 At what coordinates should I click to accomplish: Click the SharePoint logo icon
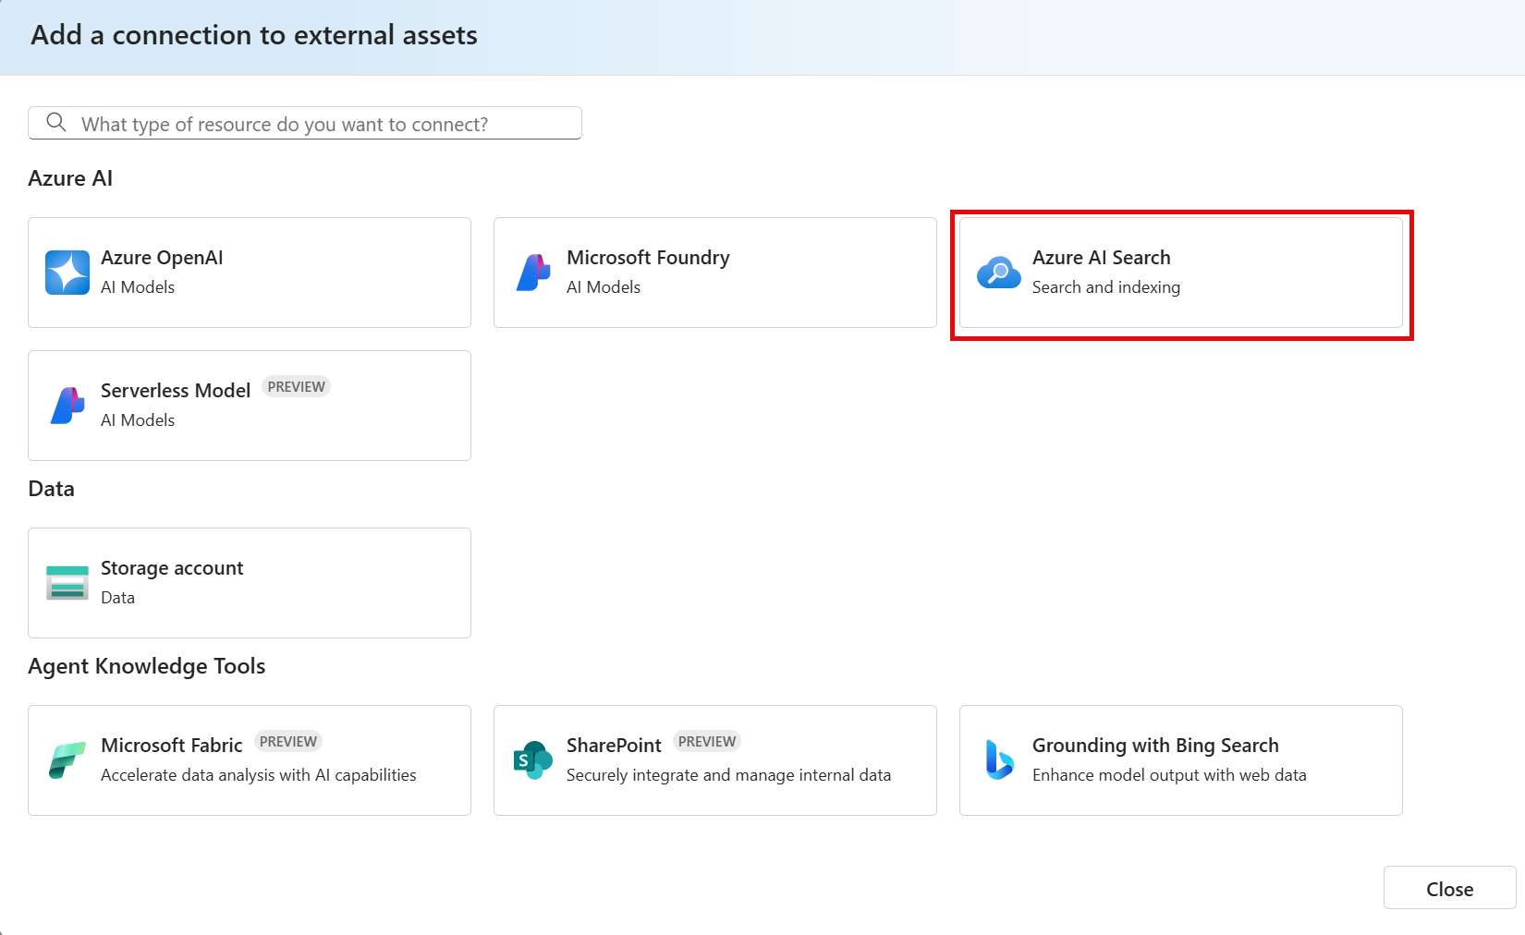tap(533, 760)
